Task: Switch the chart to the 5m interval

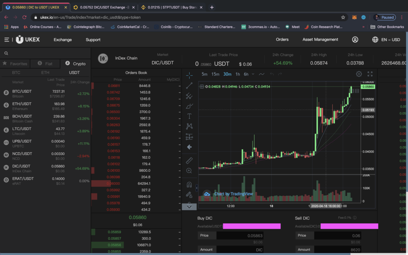Action: pyautogui.click(x=204, y=74)
